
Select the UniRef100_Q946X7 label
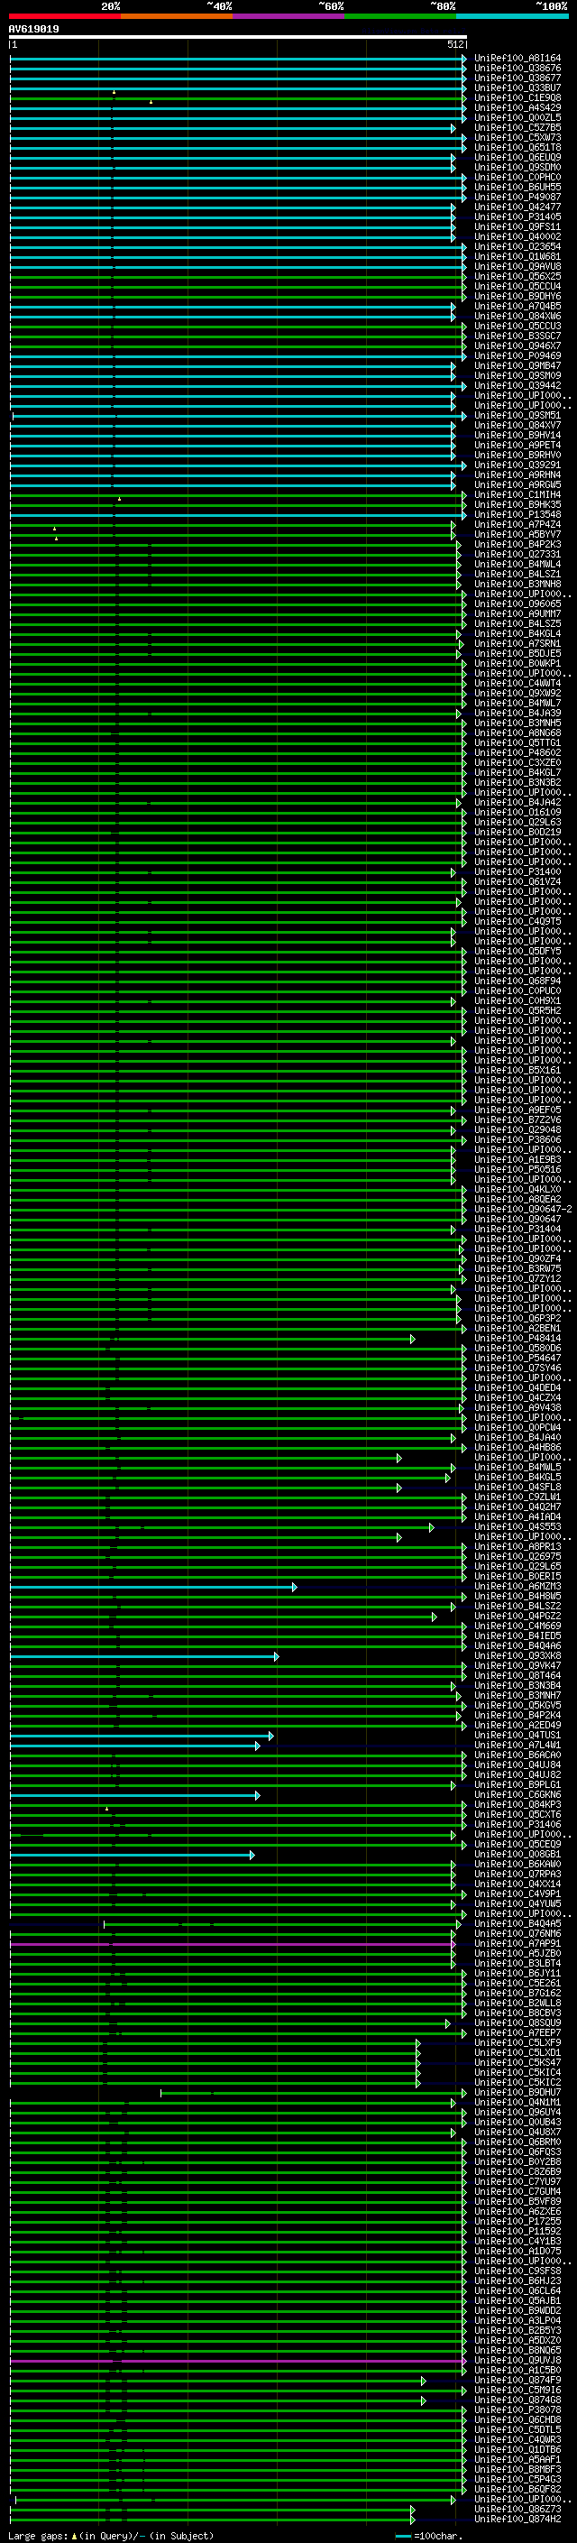point(517,346)
